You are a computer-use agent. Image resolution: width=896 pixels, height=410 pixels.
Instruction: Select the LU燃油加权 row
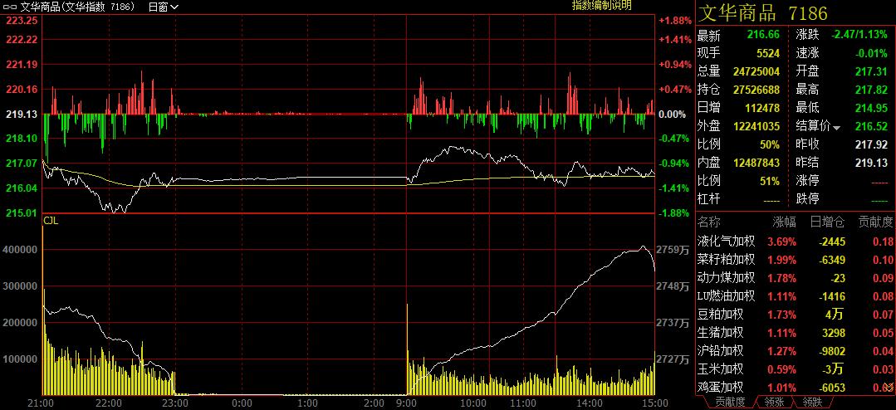[x=796, y=295]
